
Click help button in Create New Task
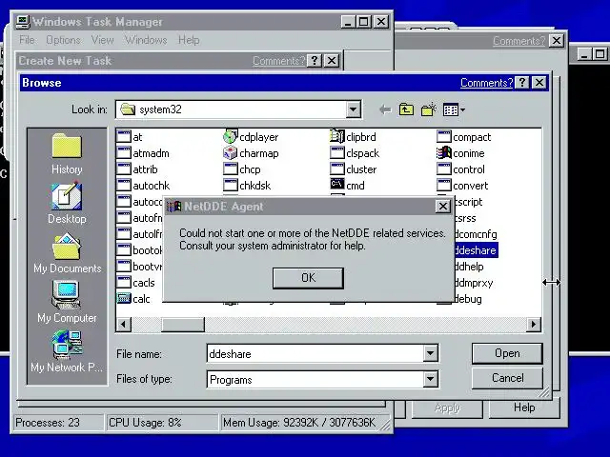tap(315, 61)
